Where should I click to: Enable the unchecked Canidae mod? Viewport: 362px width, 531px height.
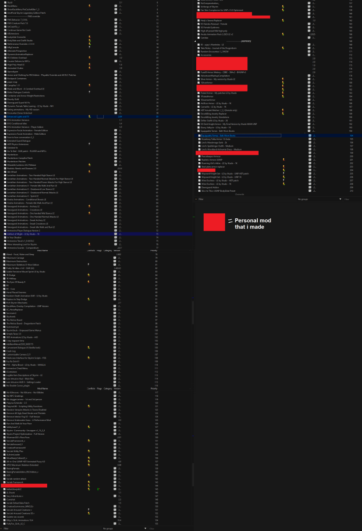(198, 37)
